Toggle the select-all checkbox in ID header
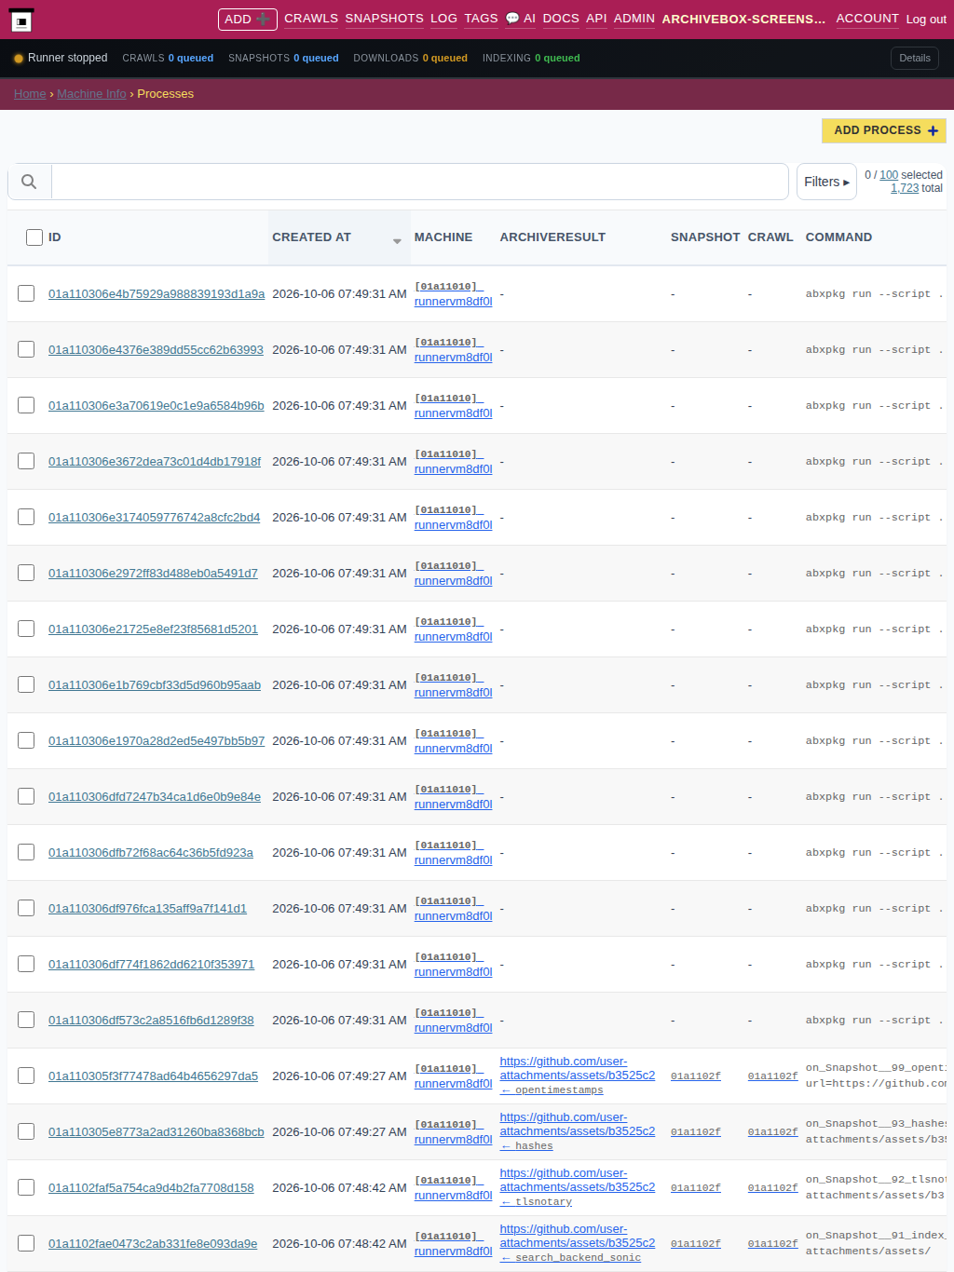The image size is (954, 1272). [34, 237]
